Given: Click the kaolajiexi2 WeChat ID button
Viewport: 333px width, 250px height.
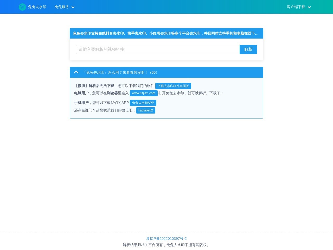Looking at the screenshot, I should pos(146,110).
